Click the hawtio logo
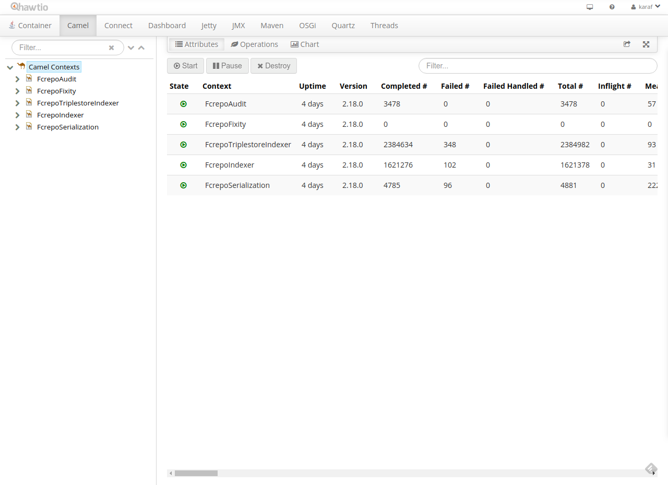This screenshot has height=485, width=668. click(29, 7)
